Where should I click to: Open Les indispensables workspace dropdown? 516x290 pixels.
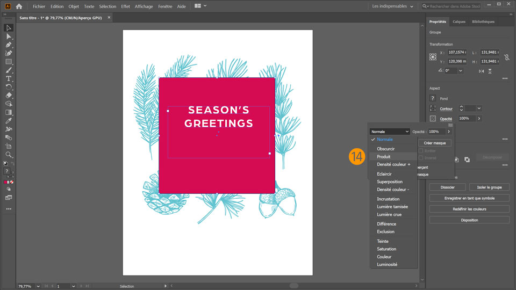click(x=392, y=6)
